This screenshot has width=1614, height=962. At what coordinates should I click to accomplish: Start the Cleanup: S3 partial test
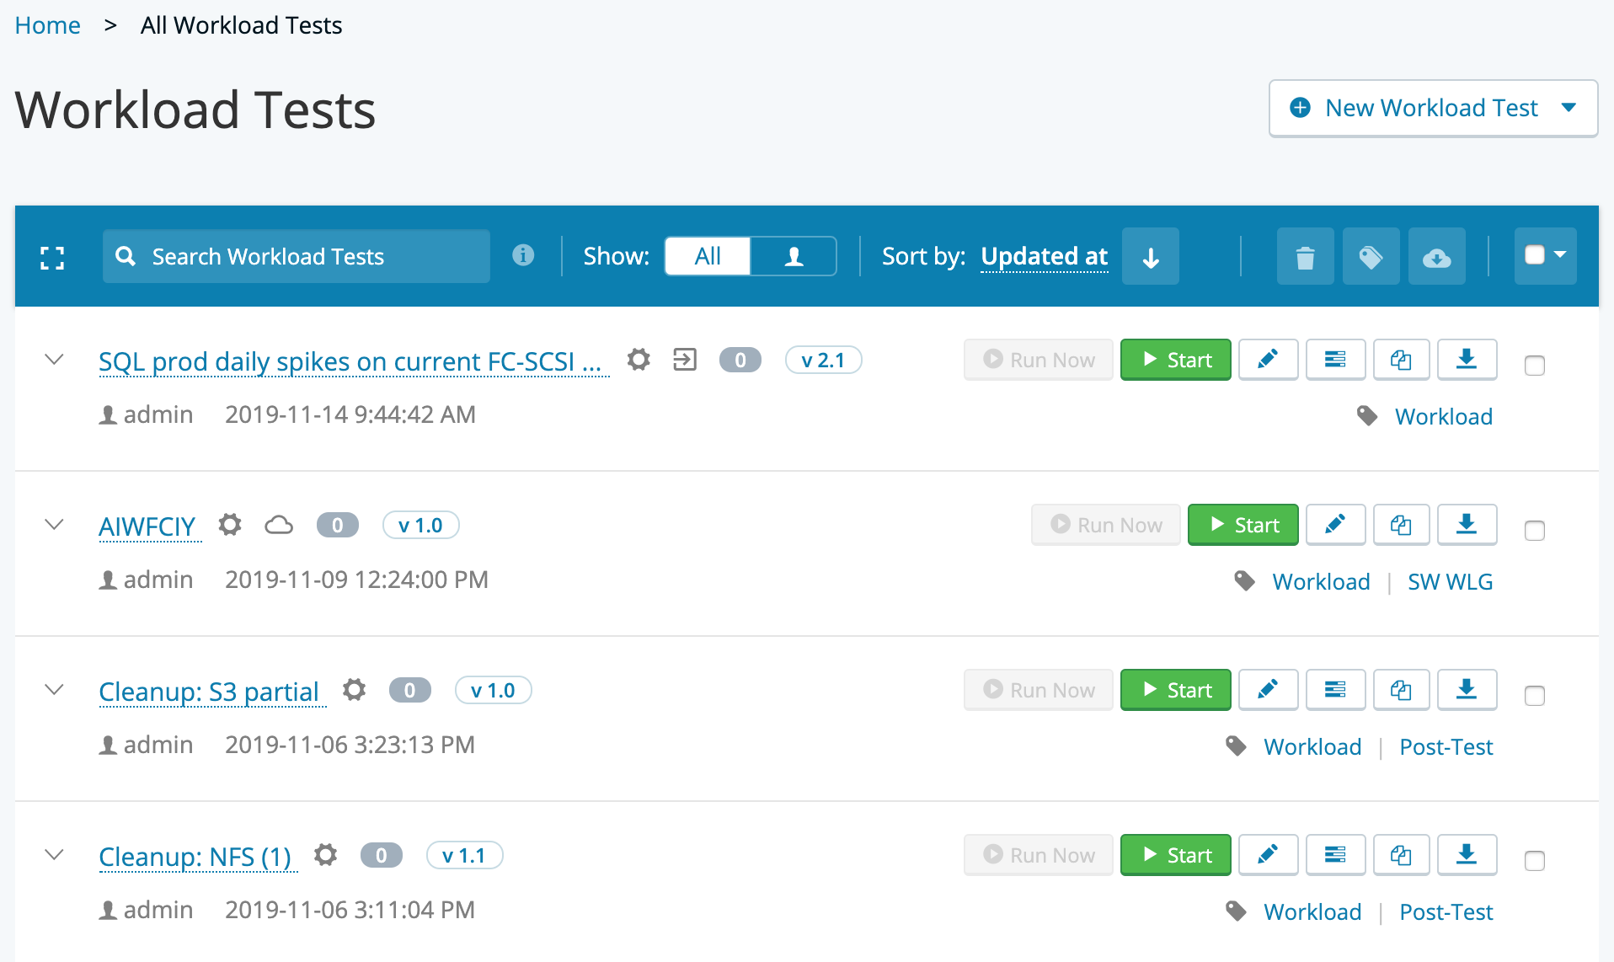click(1175, 690)
